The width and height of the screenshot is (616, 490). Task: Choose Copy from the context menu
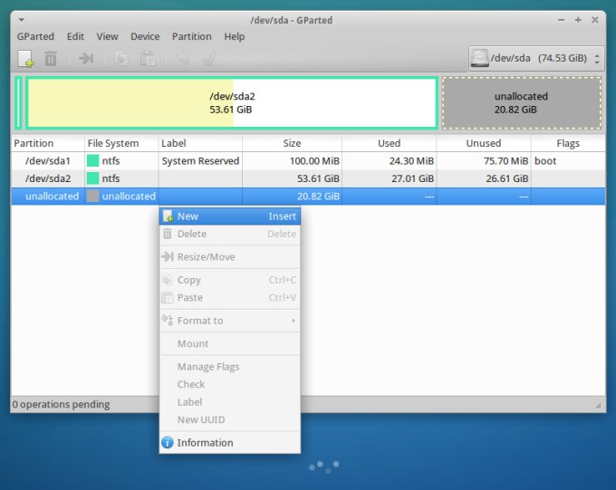tap(230, 280)
